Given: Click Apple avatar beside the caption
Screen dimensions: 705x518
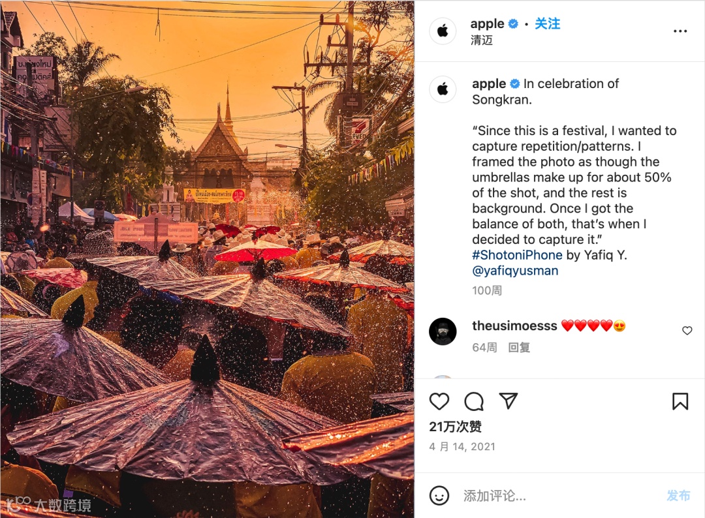Looking at the screenshot, I should 443,89.
